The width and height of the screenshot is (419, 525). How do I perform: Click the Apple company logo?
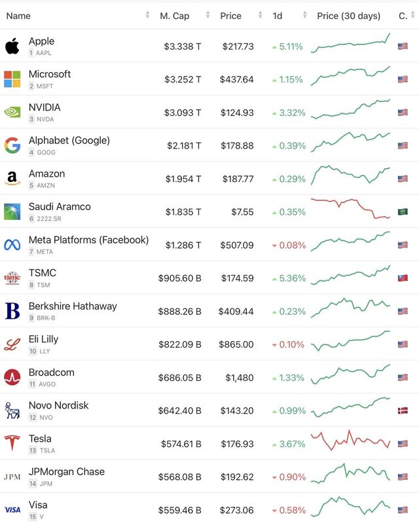[x=12, y=46]
